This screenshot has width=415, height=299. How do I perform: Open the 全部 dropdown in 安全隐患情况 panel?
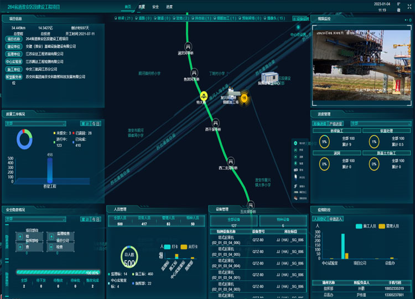[35, 219]
